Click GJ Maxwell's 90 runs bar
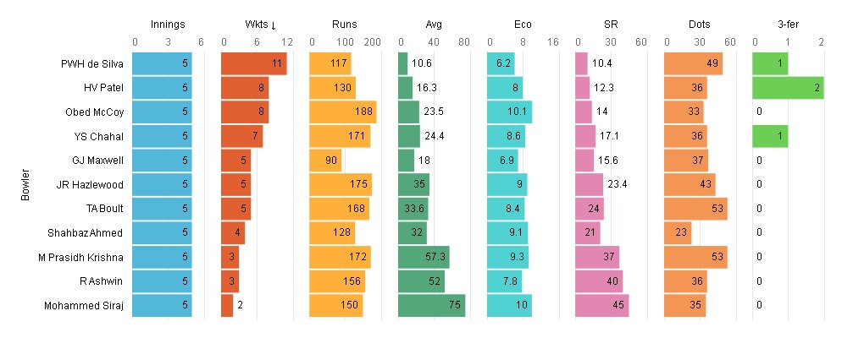Image resolution: width=853 pixels, height=338 pixels. (x=325, y=160)
